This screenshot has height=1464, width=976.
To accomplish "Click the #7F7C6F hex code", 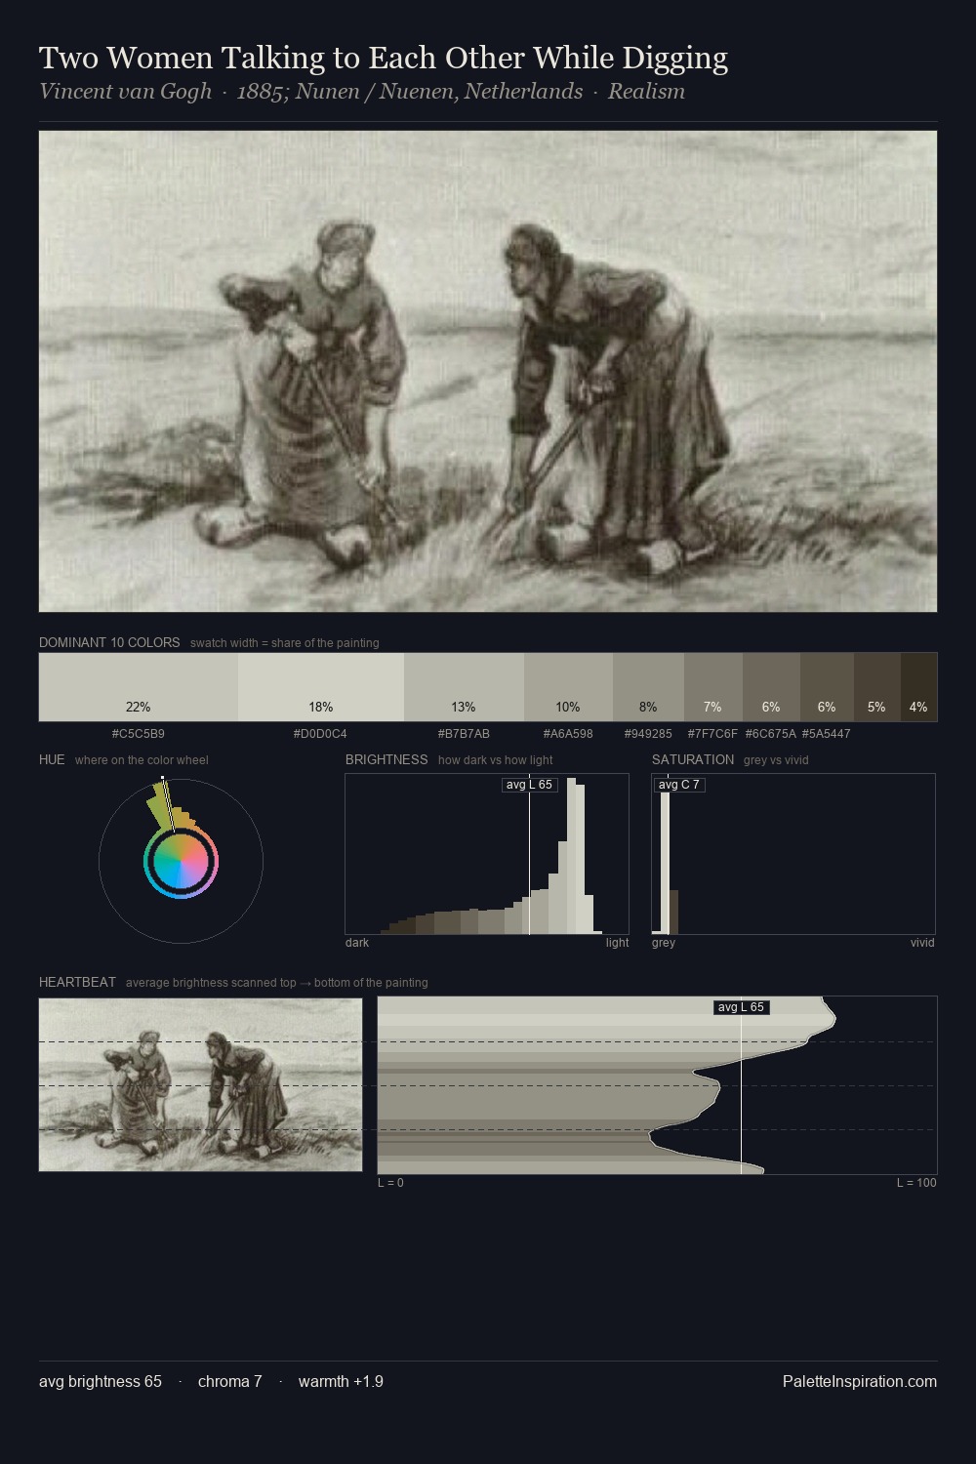I will coord(712,734).
